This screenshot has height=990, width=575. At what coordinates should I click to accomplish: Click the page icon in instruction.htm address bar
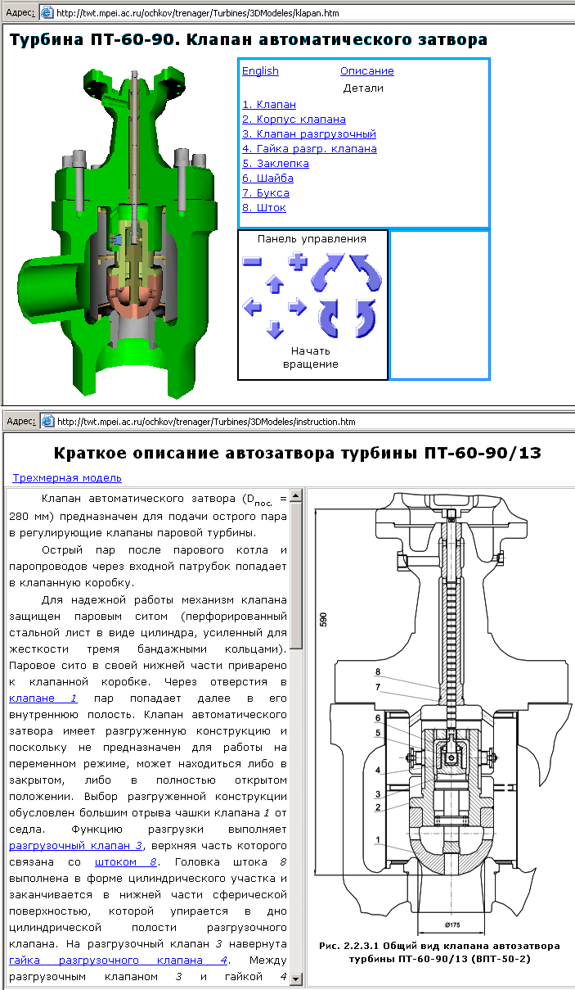click(47, 421)
